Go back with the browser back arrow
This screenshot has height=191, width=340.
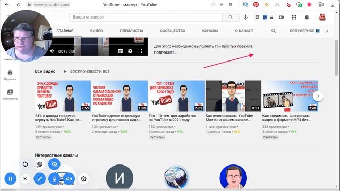pos(7,5)
